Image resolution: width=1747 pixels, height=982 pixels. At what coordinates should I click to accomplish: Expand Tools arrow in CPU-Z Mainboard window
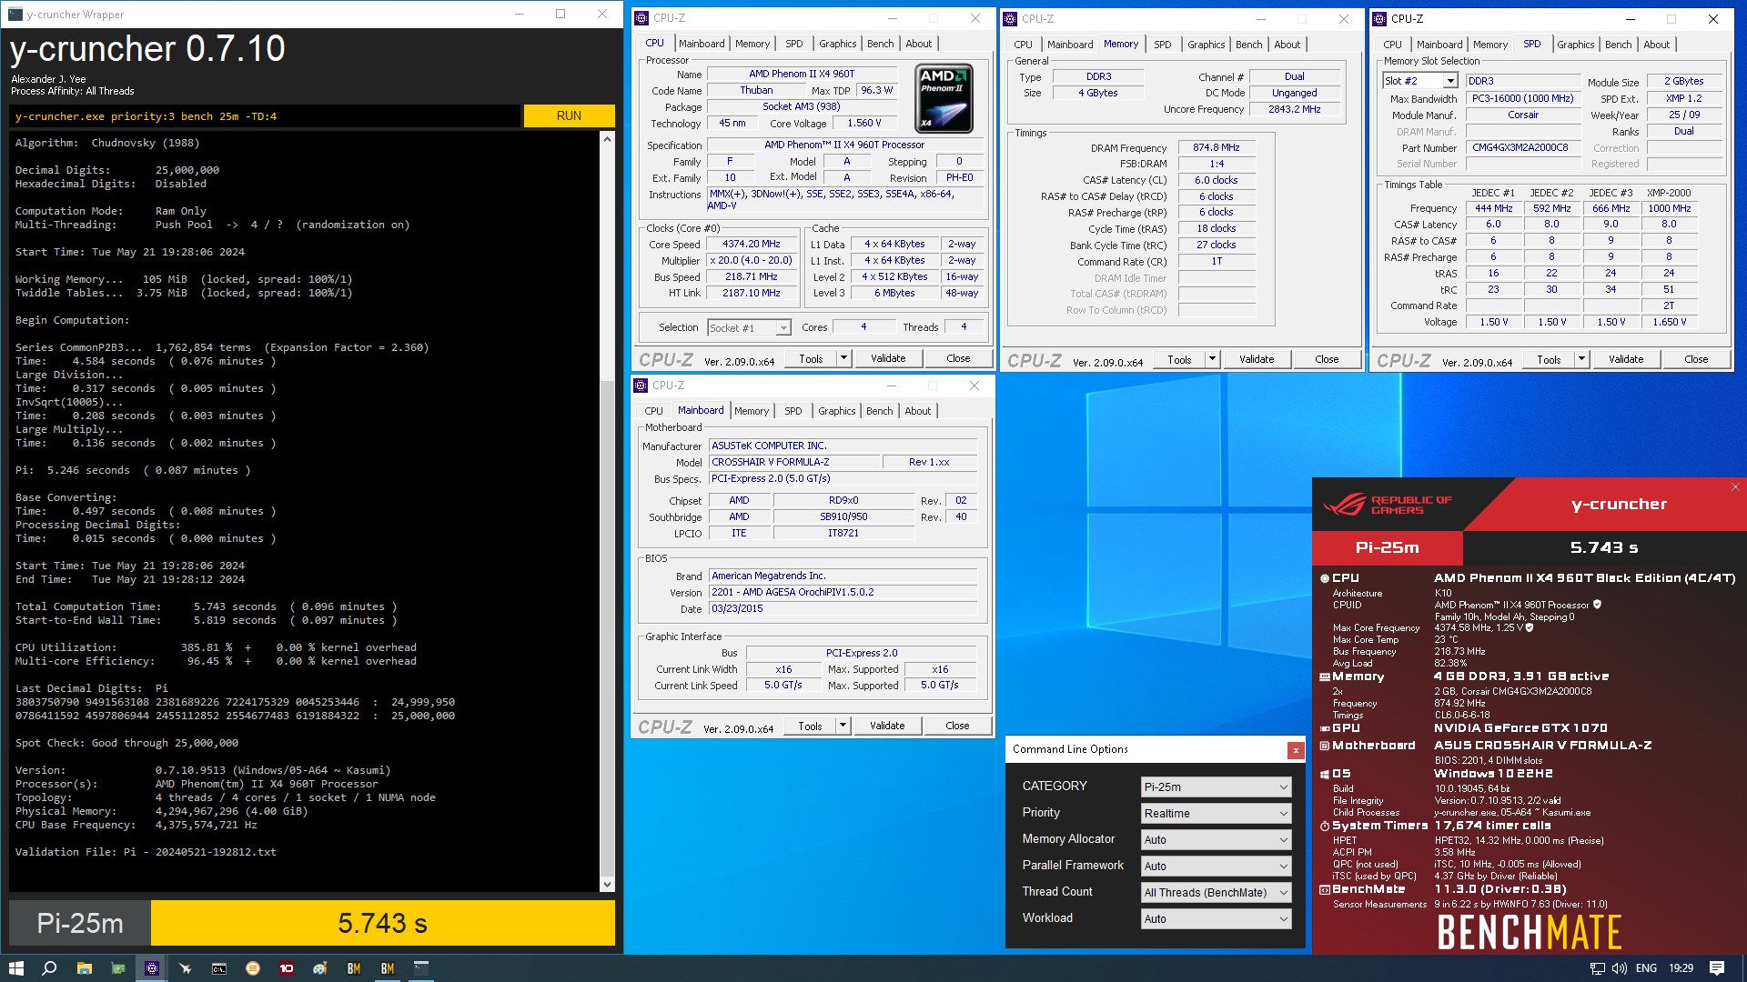point(843,726)
